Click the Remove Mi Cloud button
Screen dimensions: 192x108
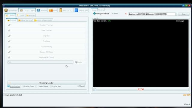pos(46,57)
